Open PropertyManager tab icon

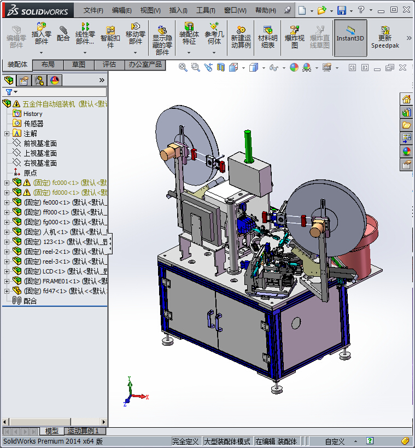[24, 80]
